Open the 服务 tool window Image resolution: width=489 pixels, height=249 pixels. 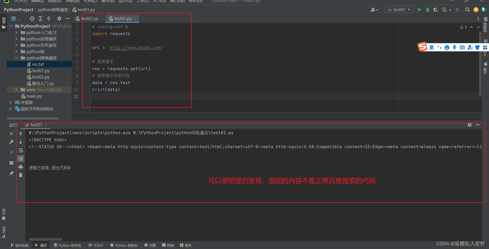[x=186, y=245]
